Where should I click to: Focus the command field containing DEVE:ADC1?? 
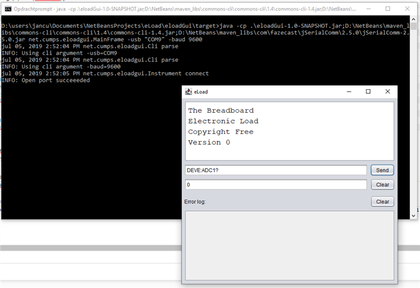point(276,170)
